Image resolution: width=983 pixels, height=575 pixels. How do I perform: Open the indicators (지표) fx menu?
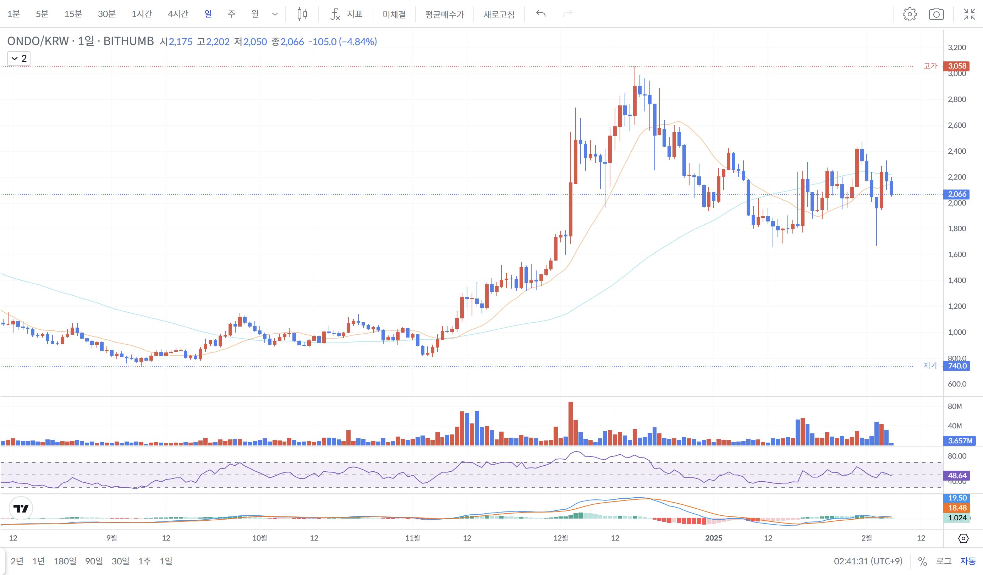(346, 14)
